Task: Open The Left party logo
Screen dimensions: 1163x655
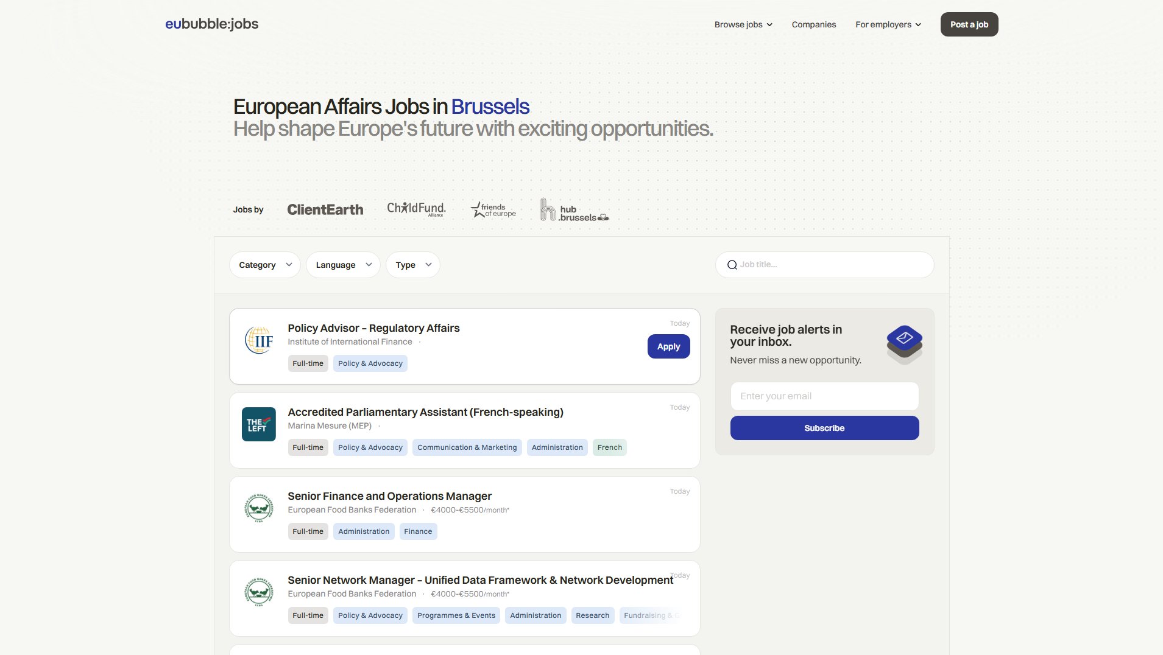Action: point(258,424)
